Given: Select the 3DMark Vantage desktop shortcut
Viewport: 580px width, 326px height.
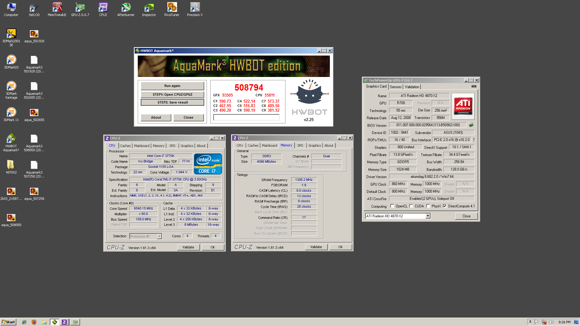Looking at the screenshot, I should pos(11,90).
